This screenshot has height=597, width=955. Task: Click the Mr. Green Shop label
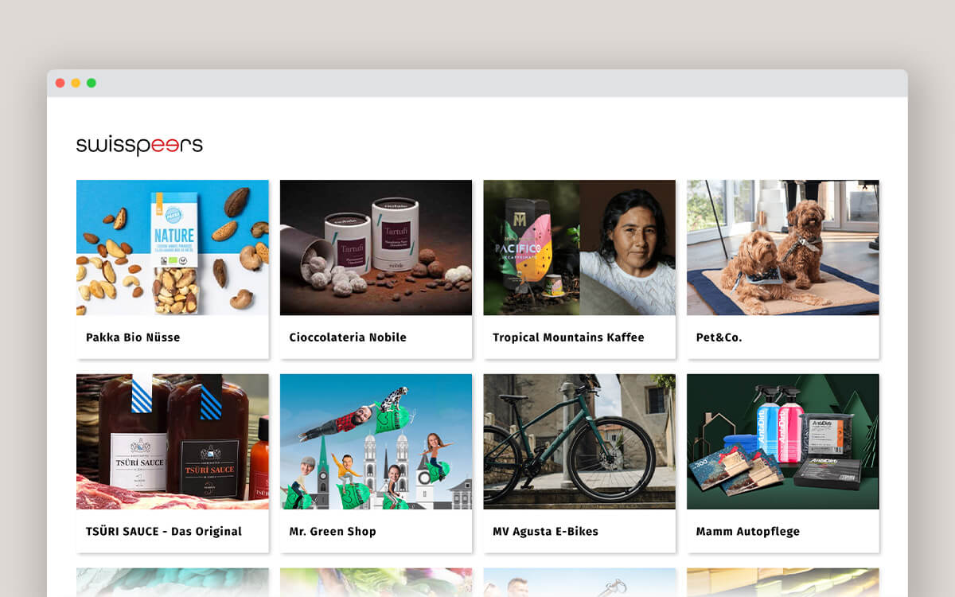[x=333, y=532]
